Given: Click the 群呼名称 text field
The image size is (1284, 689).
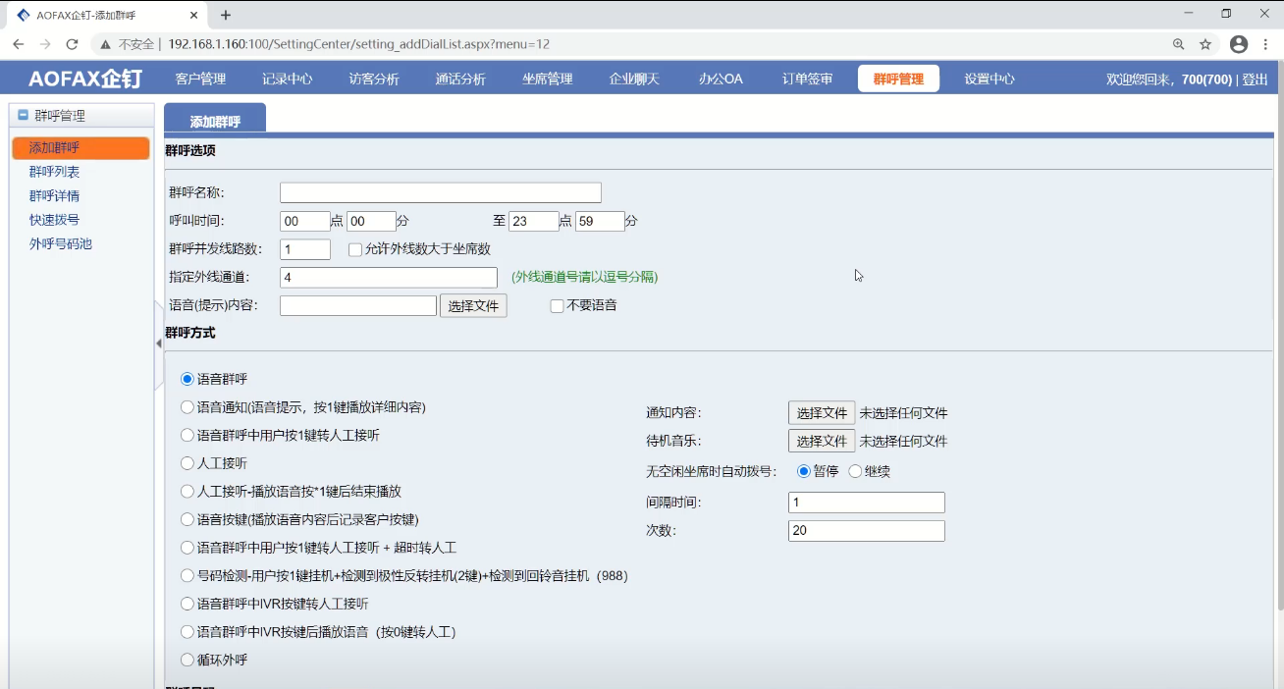Looking at the screenshot, I should tap(440, 192).
